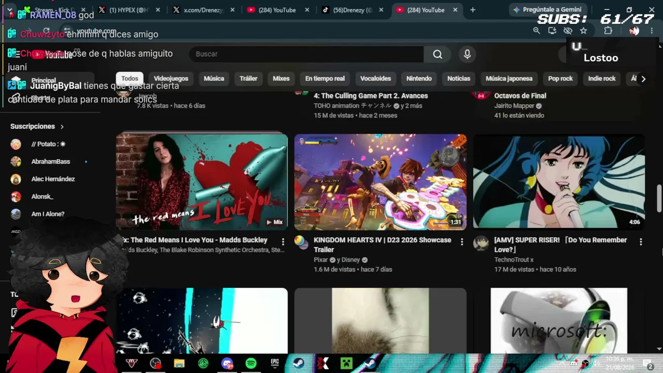Play the microsoft thumbnail video
The width and height of the screenshot is (663, 373).
pyautogui.click(x=559, y=320)
